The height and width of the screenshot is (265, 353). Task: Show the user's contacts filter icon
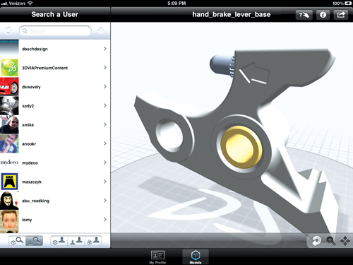[76, 241]
